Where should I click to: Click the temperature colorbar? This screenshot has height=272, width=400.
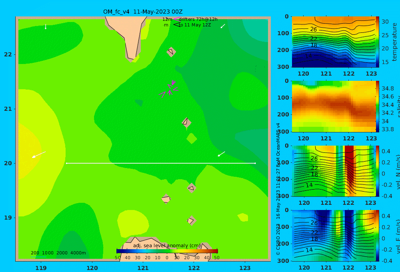point(378,42)
